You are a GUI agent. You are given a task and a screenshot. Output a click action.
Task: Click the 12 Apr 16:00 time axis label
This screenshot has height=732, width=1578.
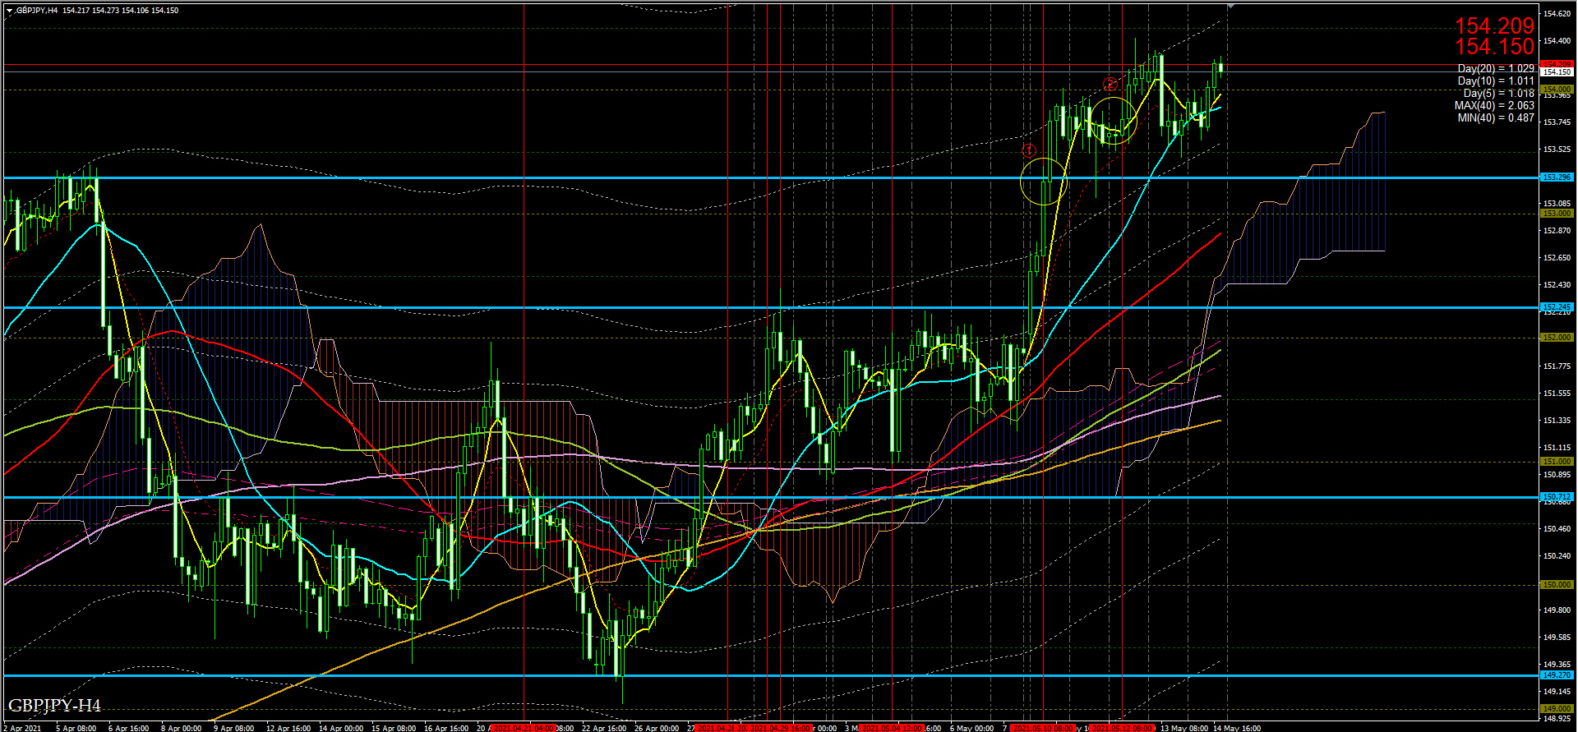(x=288, y=728)
